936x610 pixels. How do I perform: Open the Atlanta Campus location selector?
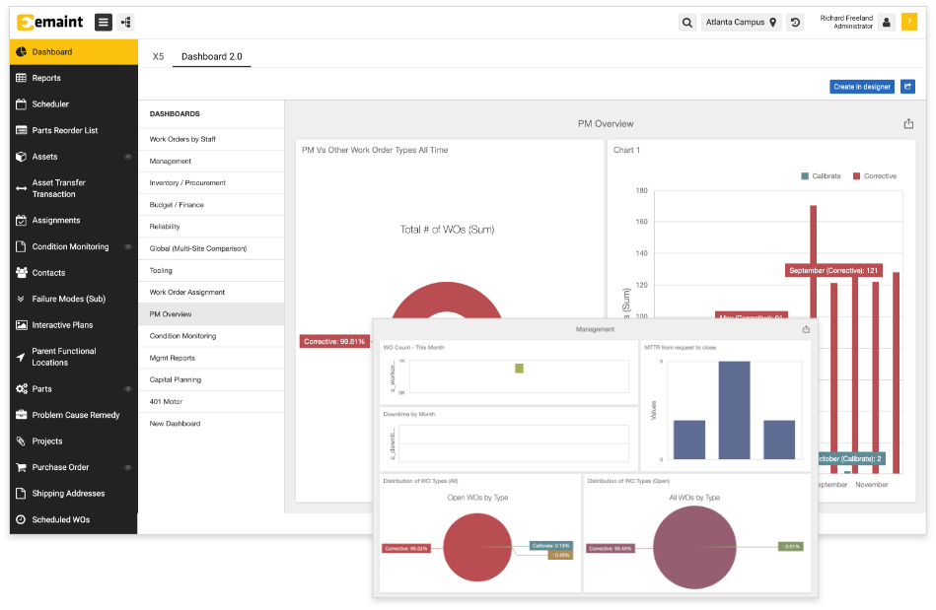pyautogui.click(x=741, y=23)
